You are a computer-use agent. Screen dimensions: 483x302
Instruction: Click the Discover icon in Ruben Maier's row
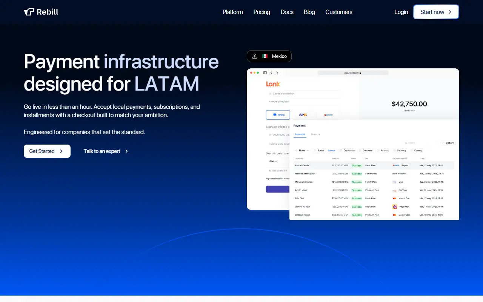(395, 190)
